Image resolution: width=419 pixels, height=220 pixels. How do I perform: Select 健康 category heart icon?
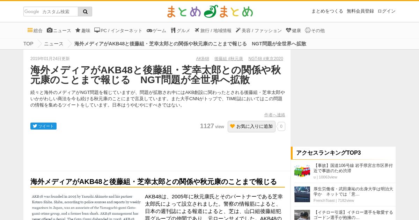[288, 30]
